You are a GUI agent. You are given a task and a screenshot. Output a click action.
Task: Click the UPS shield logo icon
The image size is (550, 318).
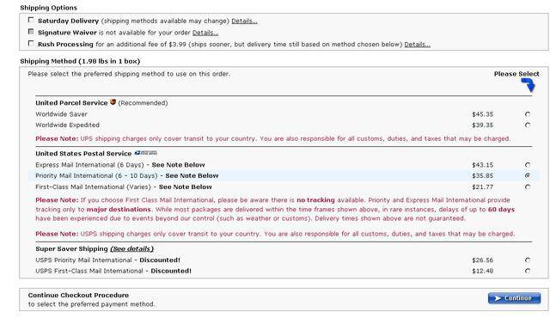point(113,102)
